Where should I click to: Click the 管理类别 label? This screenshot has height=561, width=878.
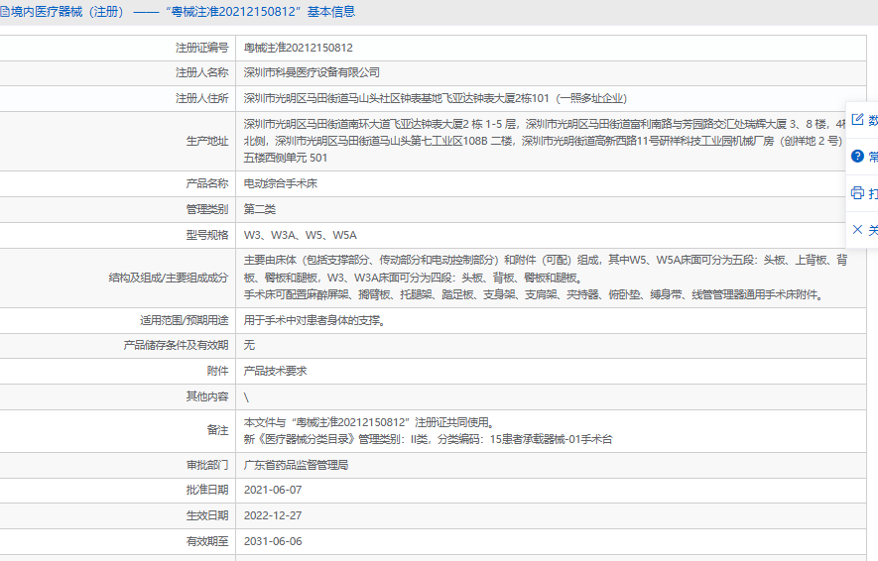(x=207, y=209)
